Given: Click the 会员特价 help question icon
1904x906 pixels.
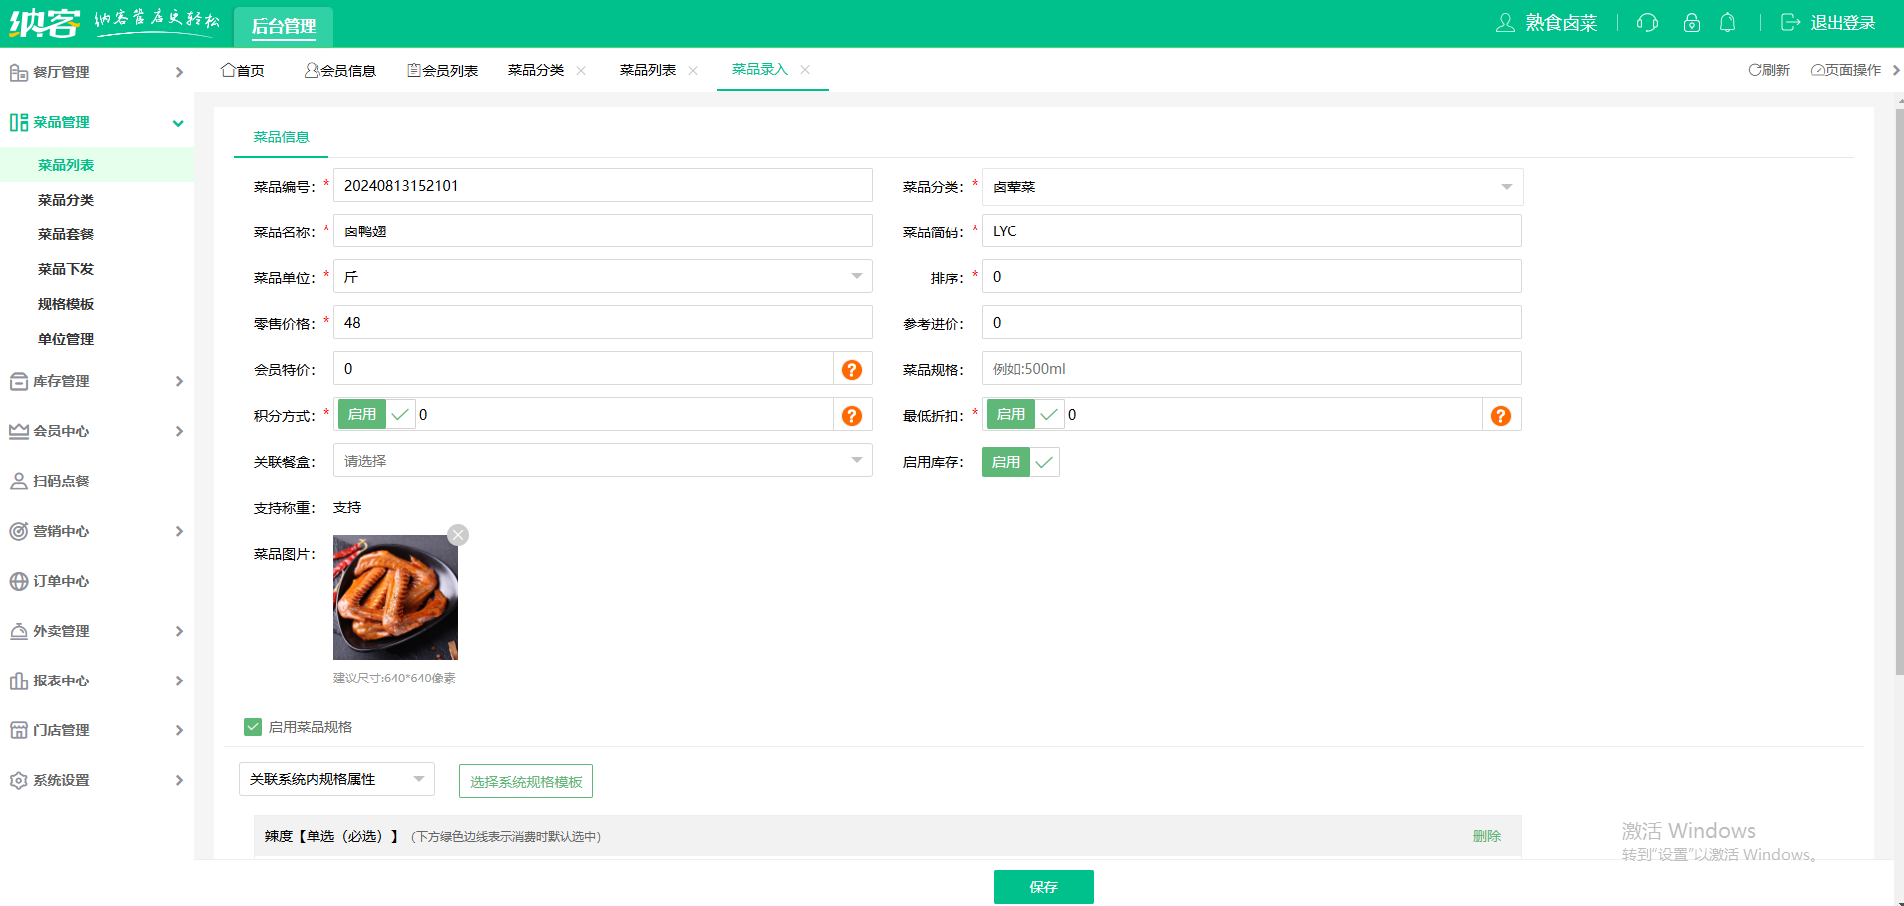Looking at the screenshot, I should 852,370.
